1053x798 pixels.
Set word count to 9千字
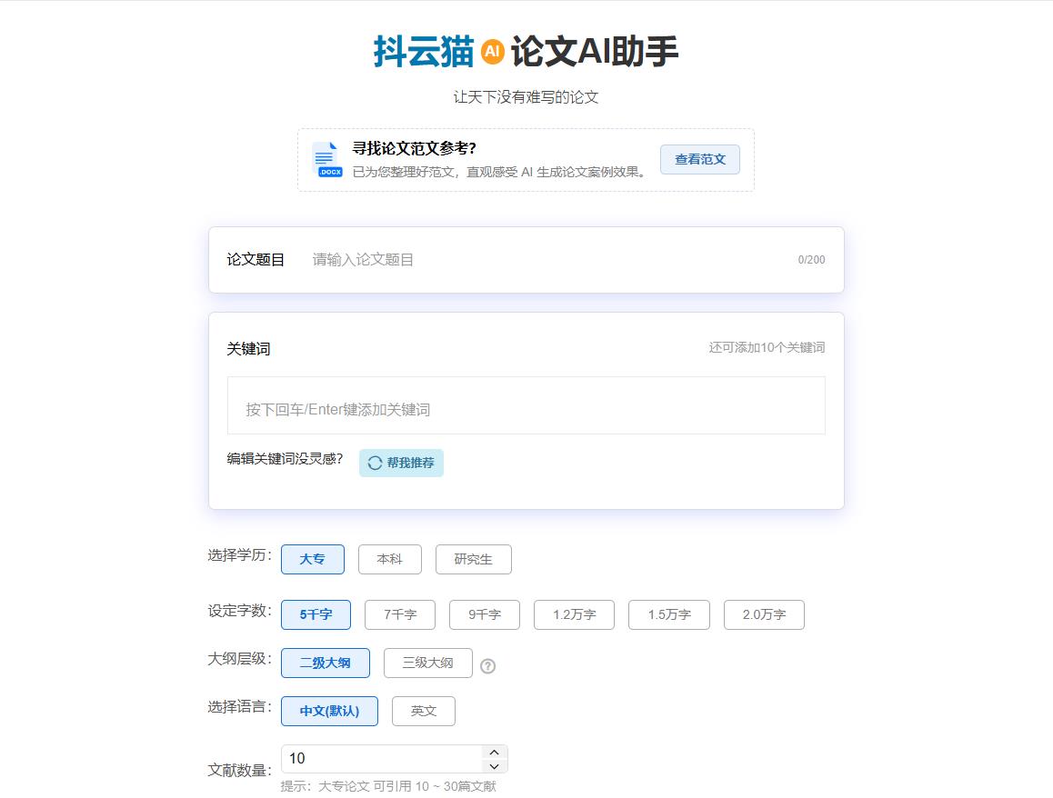[x=483, y=614]
